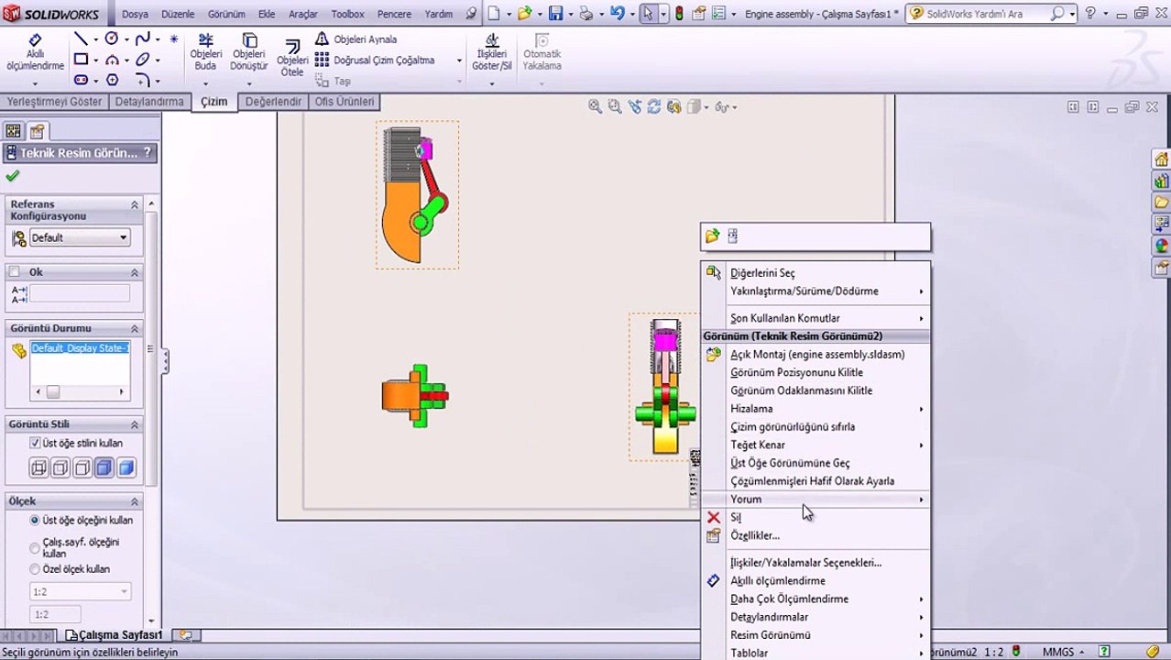Select the Spline sketch tool

pyautogui.click(x=143, y=38)
